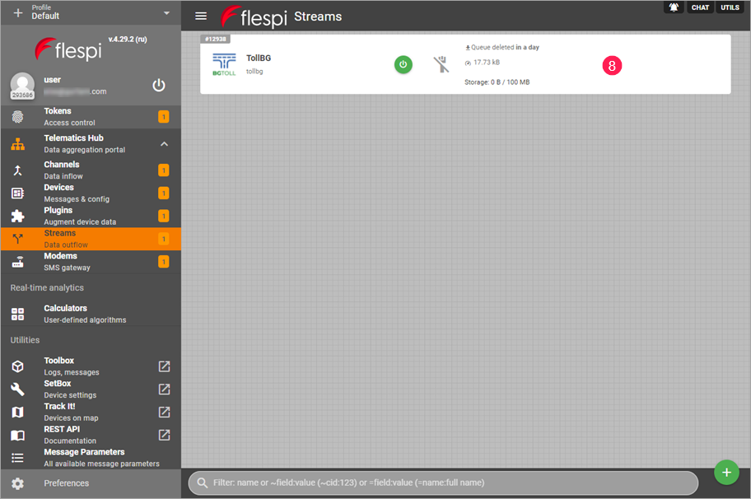Open Message Parameters list item

pos(91,458)
